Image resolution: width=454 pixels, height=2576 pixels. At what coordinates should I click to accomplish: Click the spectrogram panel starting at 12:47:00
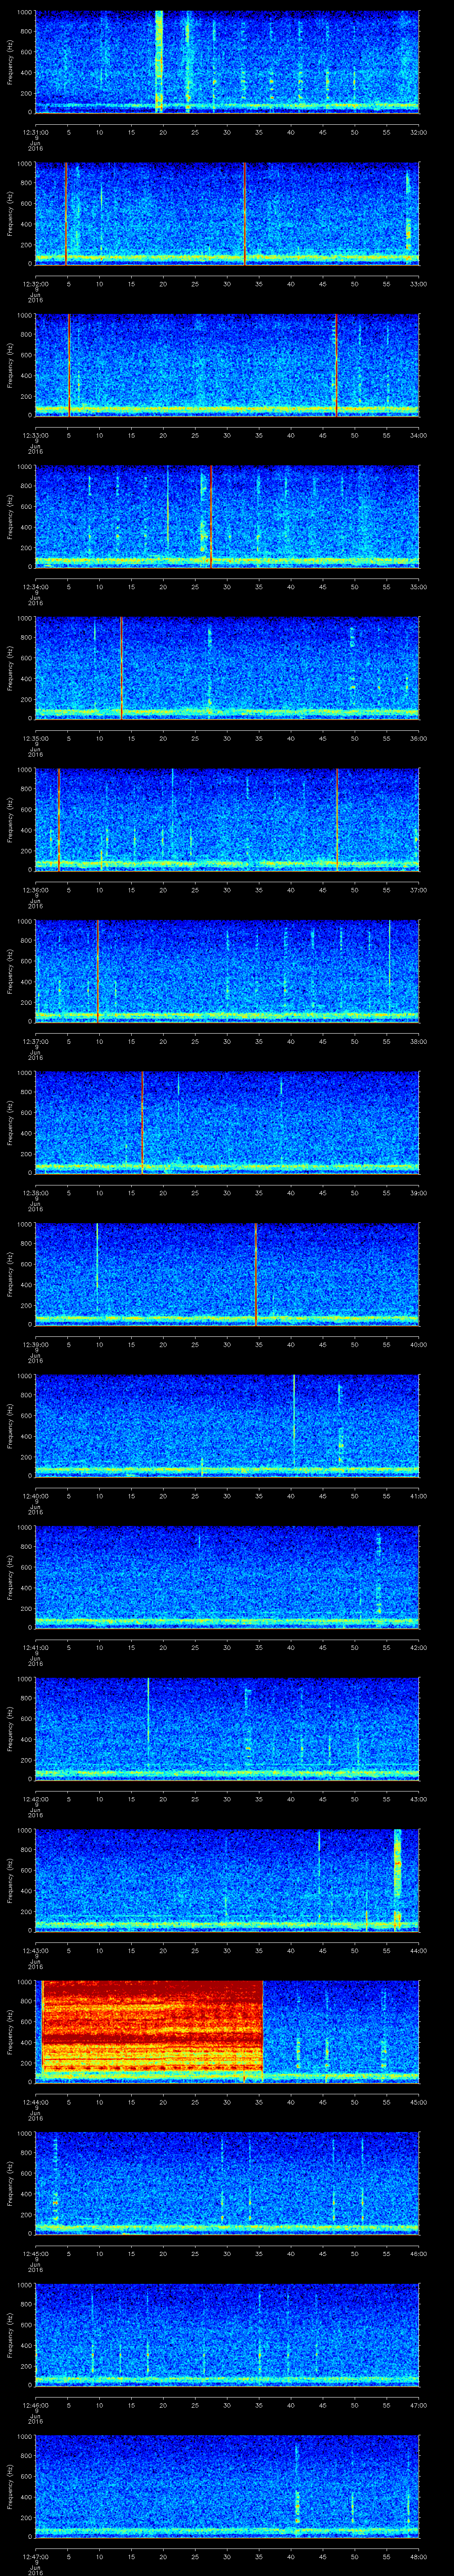click(x=227, y=2485)
